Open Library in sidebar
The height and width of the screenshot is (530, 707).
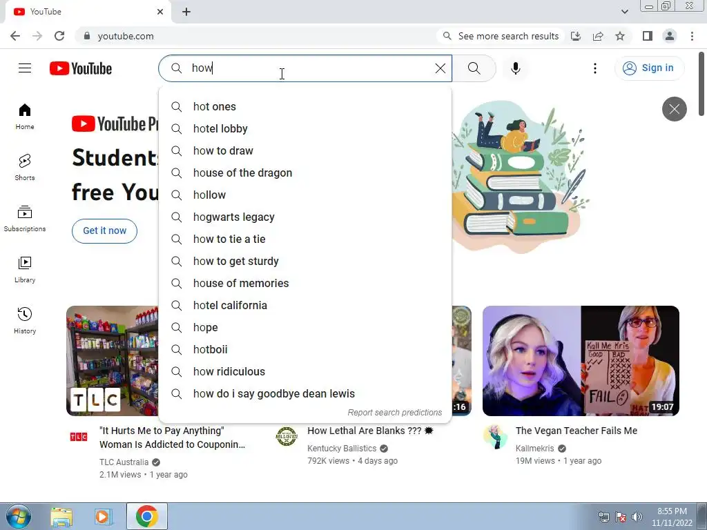tap(25, 270)
